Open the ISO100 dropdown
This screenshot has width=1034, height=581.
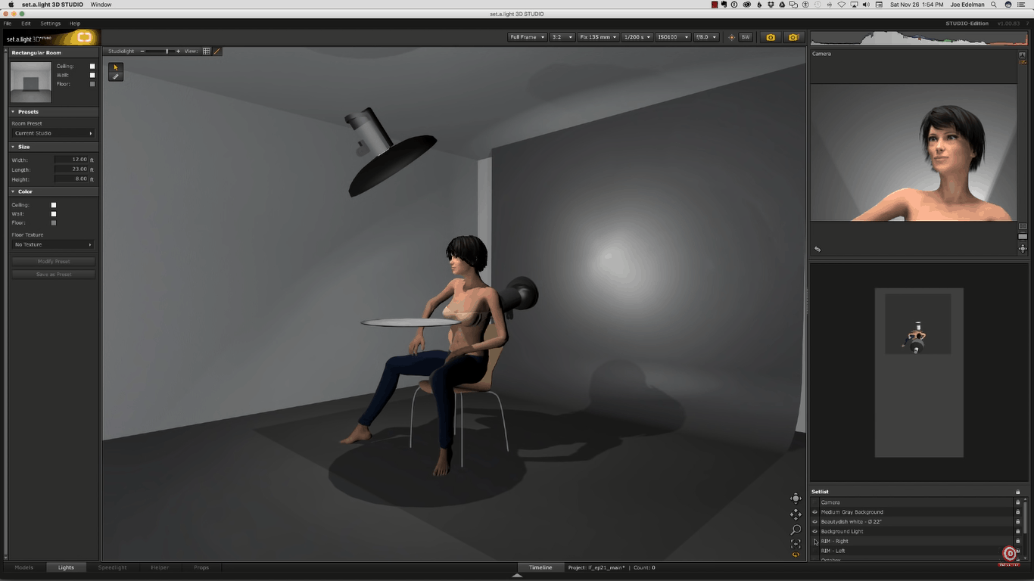tap(673, 37)
